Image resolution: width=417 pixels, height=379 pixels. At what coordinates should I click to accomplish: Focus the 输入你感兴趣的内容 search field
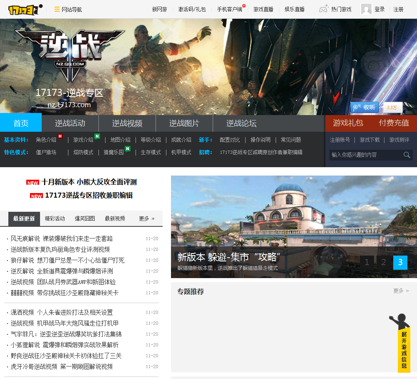(366, 155)
